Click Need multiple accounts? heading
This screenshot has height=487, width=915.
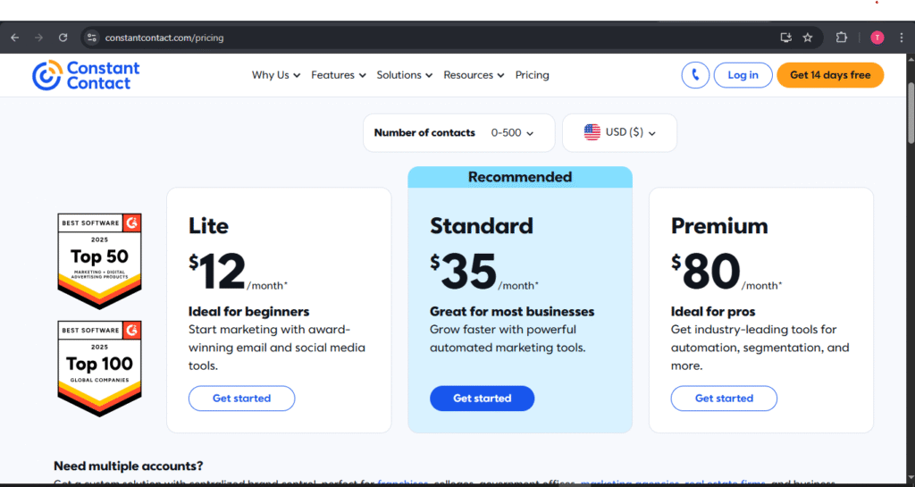129,466
